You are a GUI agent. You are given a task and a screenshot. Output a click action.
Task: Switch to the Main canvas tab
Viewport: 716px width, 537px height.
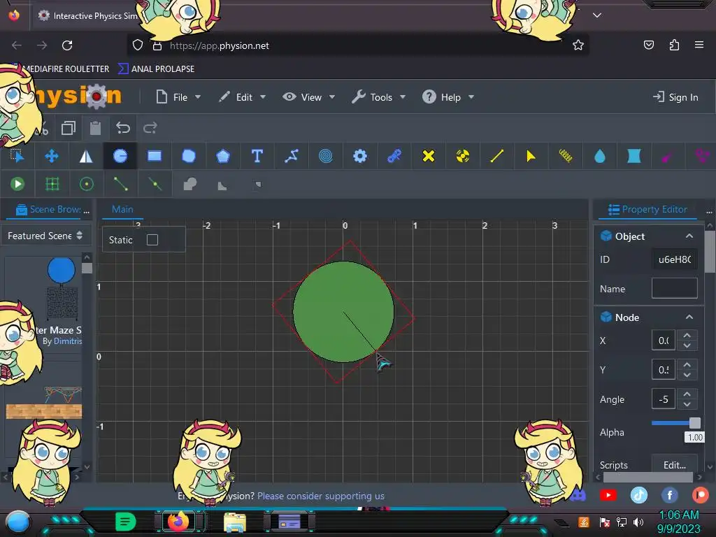point(122,210)
